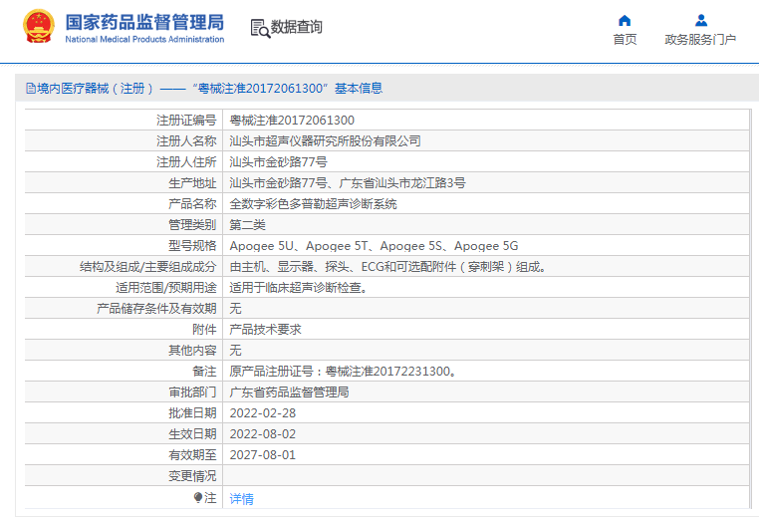This screenshot has width=759, height=519.
Task: Click the 其他内容 label
Action: pyautogui.click(x=192, y=350)
